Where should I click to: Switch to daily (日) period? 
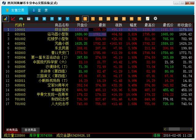(x=36, y=19)
